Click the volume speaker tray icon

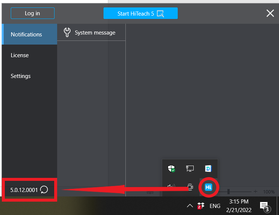[171, 187]
